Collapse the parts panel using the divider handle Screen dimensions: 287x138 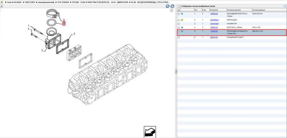tap(176, 71)
